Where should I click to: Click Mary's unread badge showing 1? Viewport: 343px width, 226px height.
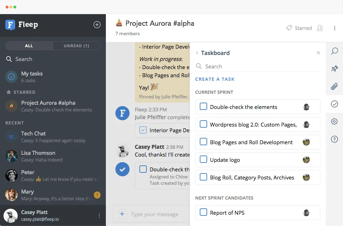(x=97, y=195)
